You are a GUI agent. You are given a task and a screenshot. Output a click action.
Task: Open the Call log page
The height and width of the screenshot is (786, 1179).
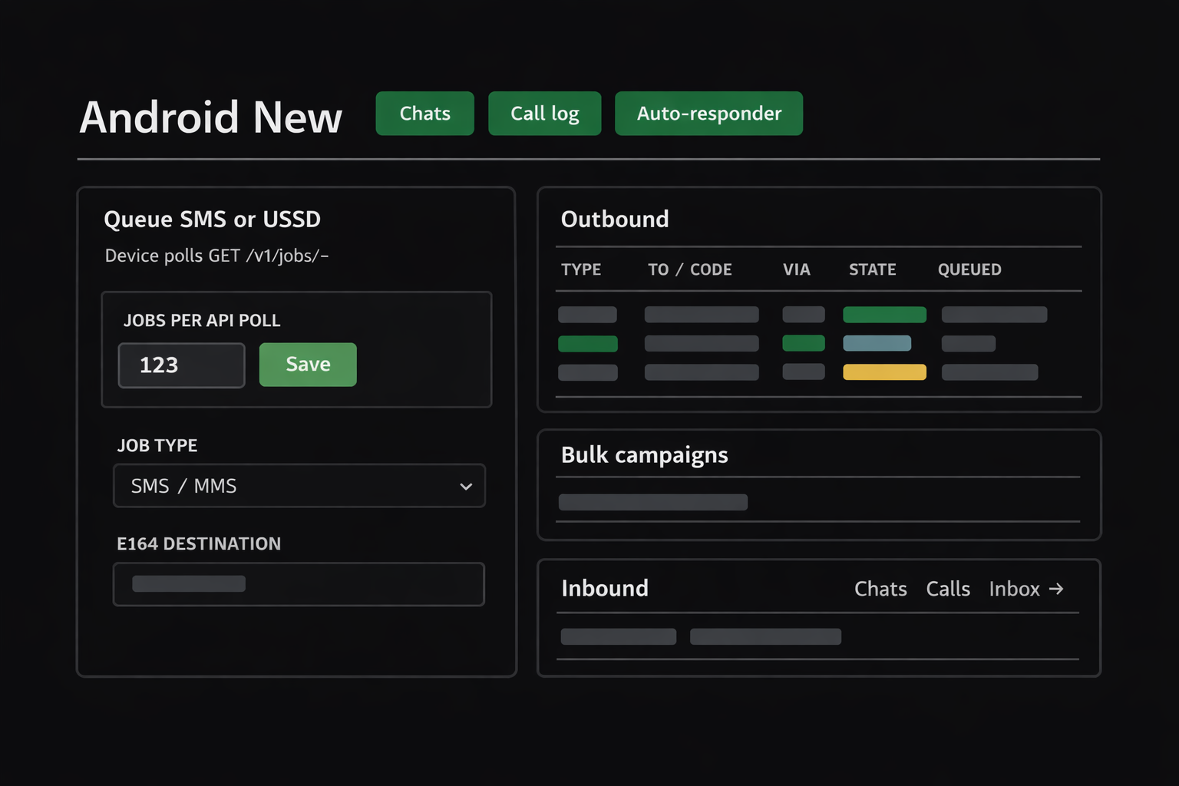pyautogui.click(x=544, y=114)
